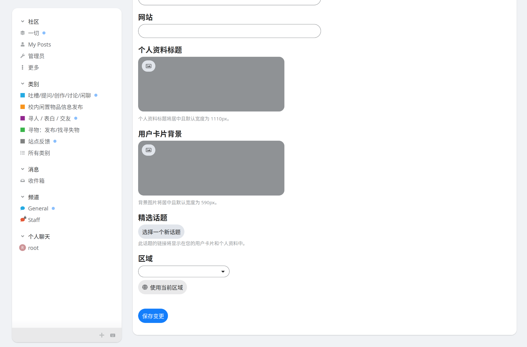Open 更多 menu in the sidebar
This screenshot has width=527, height=347.
(x=33, y=67)
